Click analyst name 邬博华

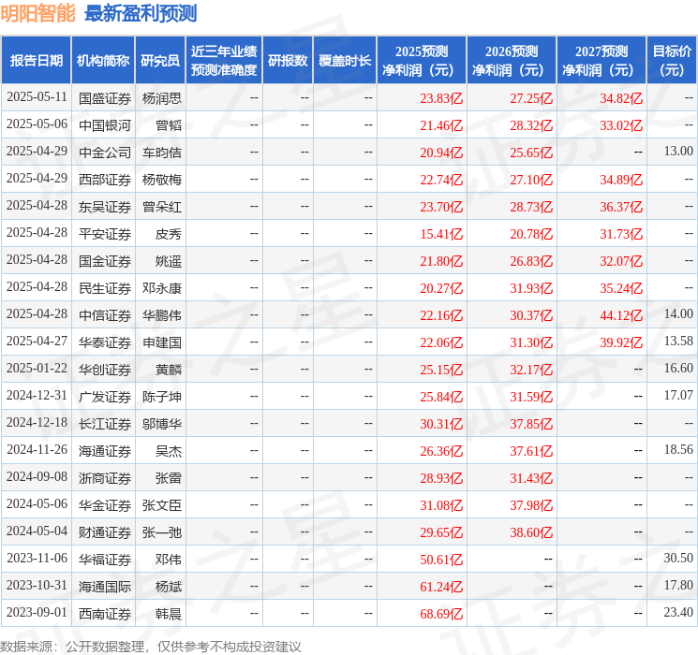pyautogui.click(x=161, y=424)
